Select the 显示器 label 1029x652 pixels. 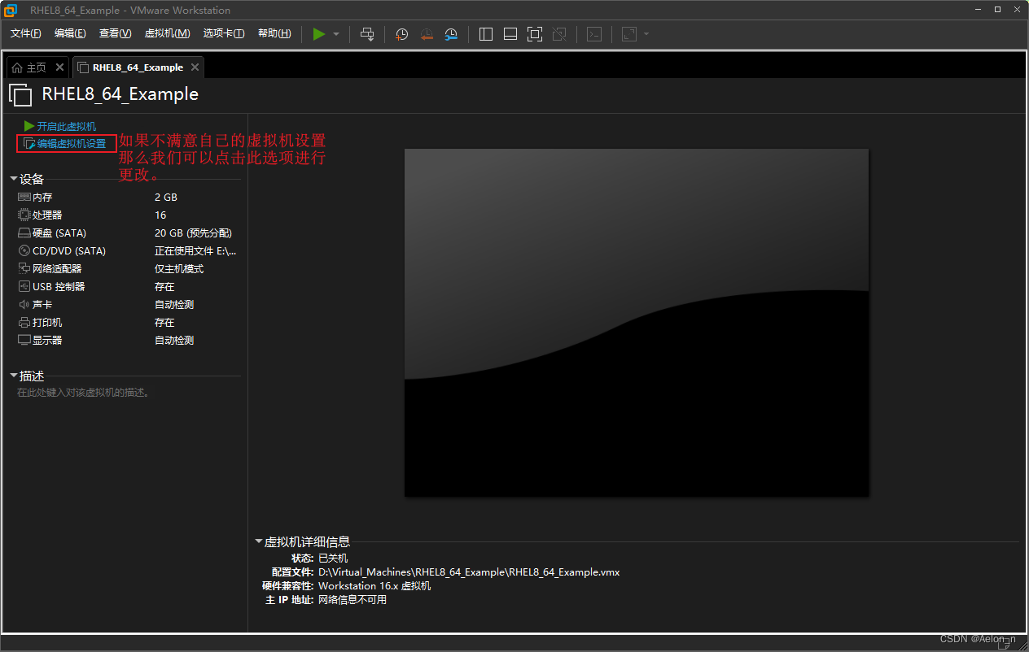coord(47,340)
